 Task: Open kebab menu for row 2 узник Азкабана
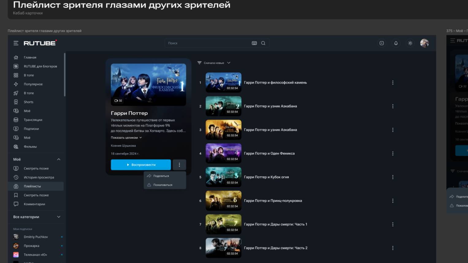click(x=393, y=106)
